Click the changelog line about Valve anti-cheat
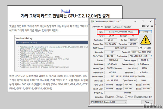 click(x=36, y=61)
